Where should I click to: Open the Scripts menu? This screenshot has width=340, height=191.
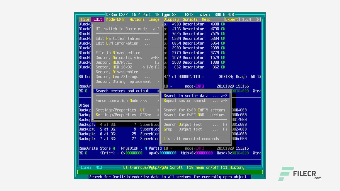190,19
